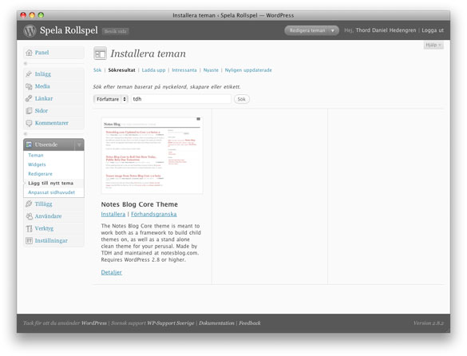Open the Detaljer link

(112, 272)
